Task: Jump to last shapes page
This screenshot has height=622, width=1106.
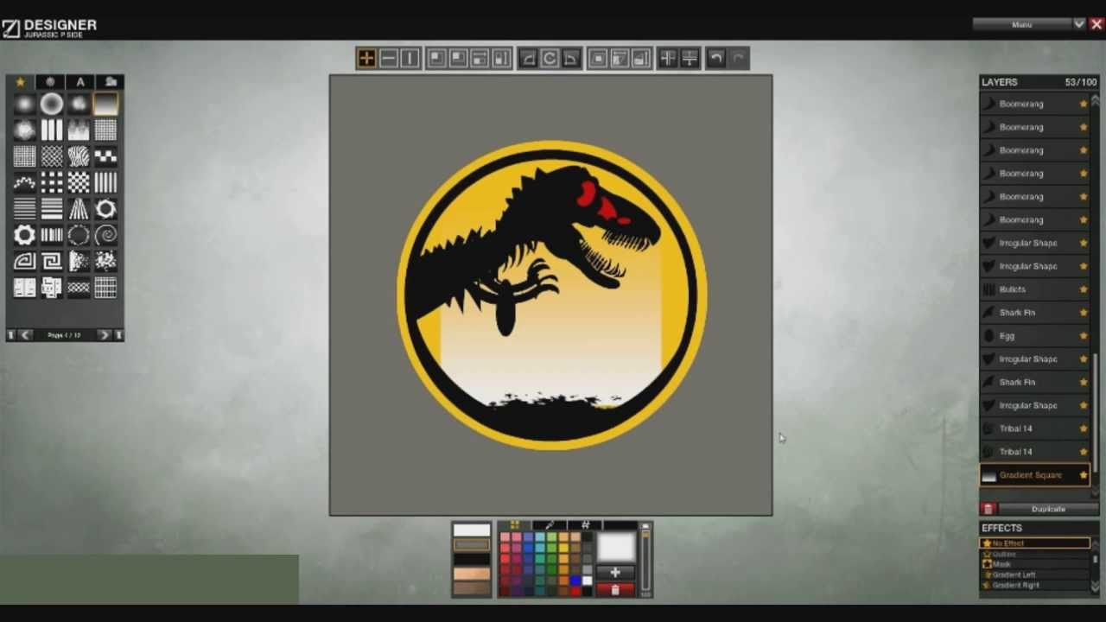Action: coord(118,334)
